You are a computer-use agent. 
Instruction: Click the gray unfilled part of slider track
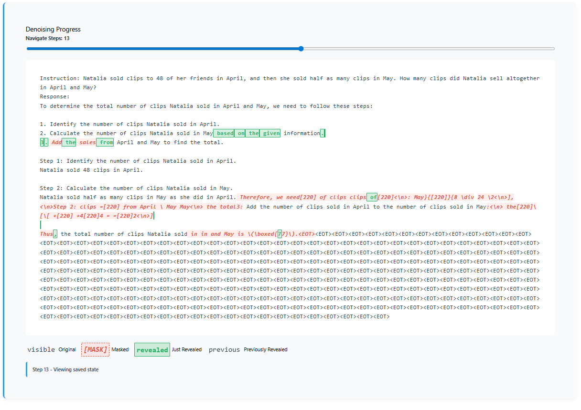429,49
